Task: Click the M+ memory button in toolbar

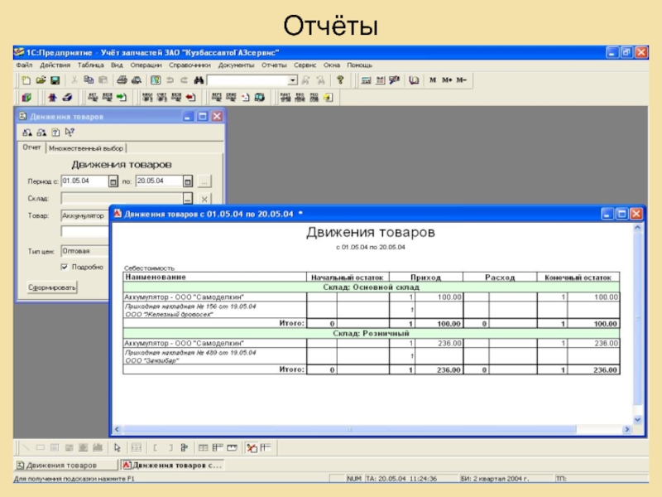Action: point(447,80)
